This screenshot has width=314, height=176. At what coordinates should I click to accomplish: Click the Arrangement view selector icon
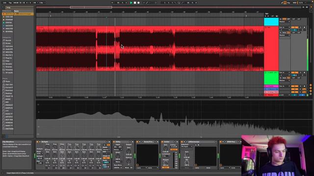(x=311, y=6)
